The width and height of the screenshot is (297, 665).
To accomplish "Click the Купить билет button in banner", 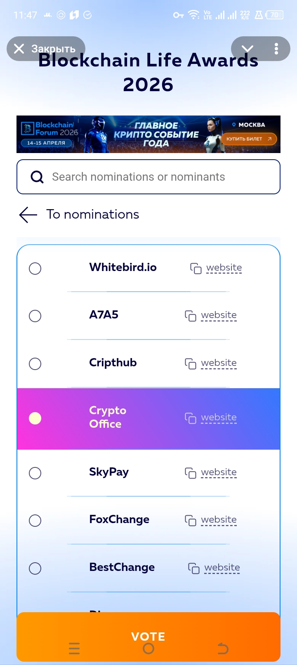I will 248,139.
